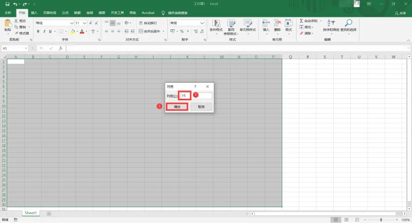Click the column width input field

[196, 96]
